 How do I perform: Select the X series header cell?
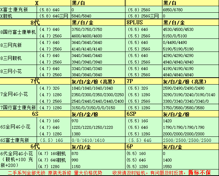coord(35,3)
